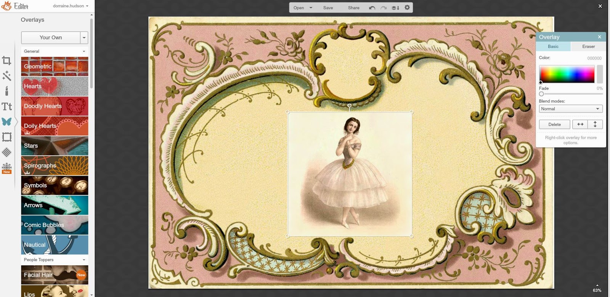Screen dimensions: 610x297
Task: Click the Share button
Action: 354,8
